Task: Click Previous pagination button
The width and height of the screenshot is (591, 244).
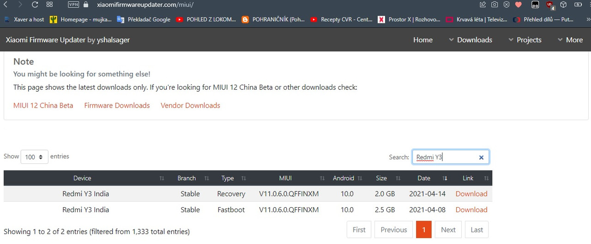Action: pos(394,230)
